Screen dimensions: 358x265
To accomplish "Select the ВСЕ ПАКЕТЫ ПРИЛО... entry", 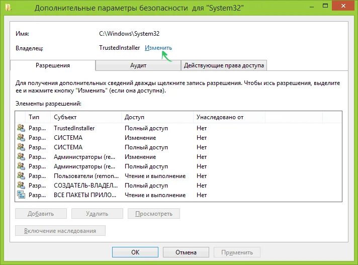I will (85, 195).
